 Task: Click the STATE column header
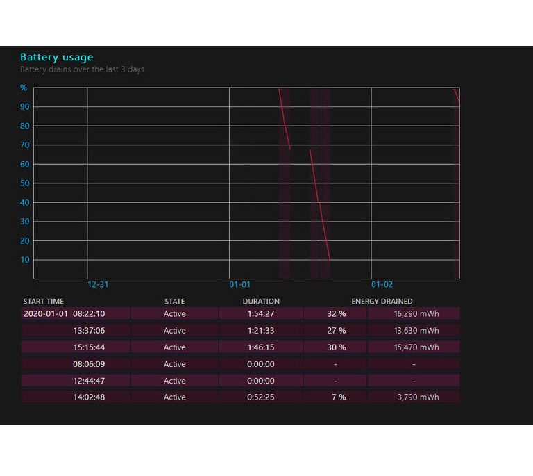[174, 302]
